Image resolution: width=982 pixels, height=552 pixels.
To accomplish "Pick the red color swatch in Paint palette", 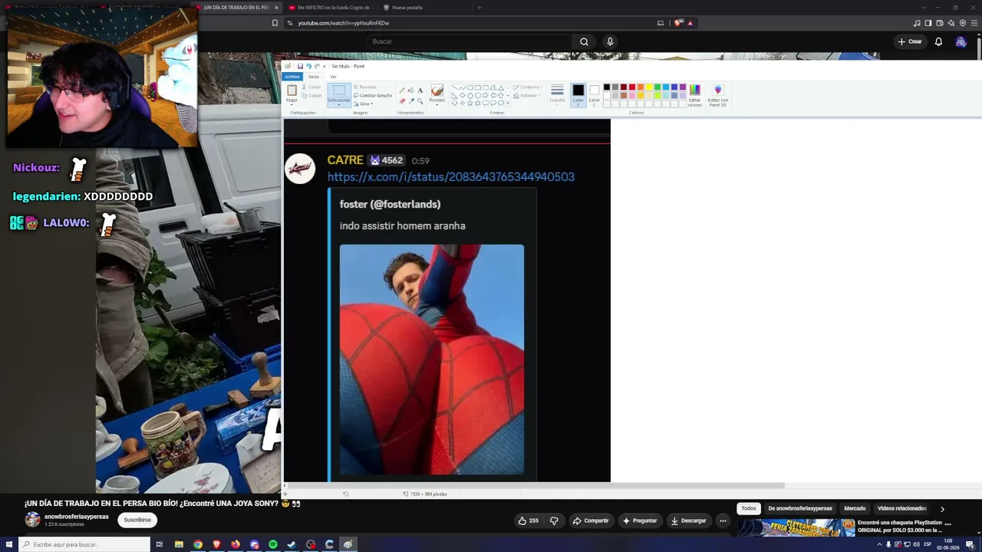I will click(x=632, y=87).
